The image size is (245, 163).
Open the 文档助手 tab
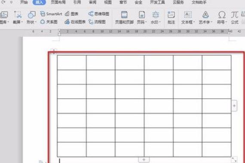tap(199, 2)
